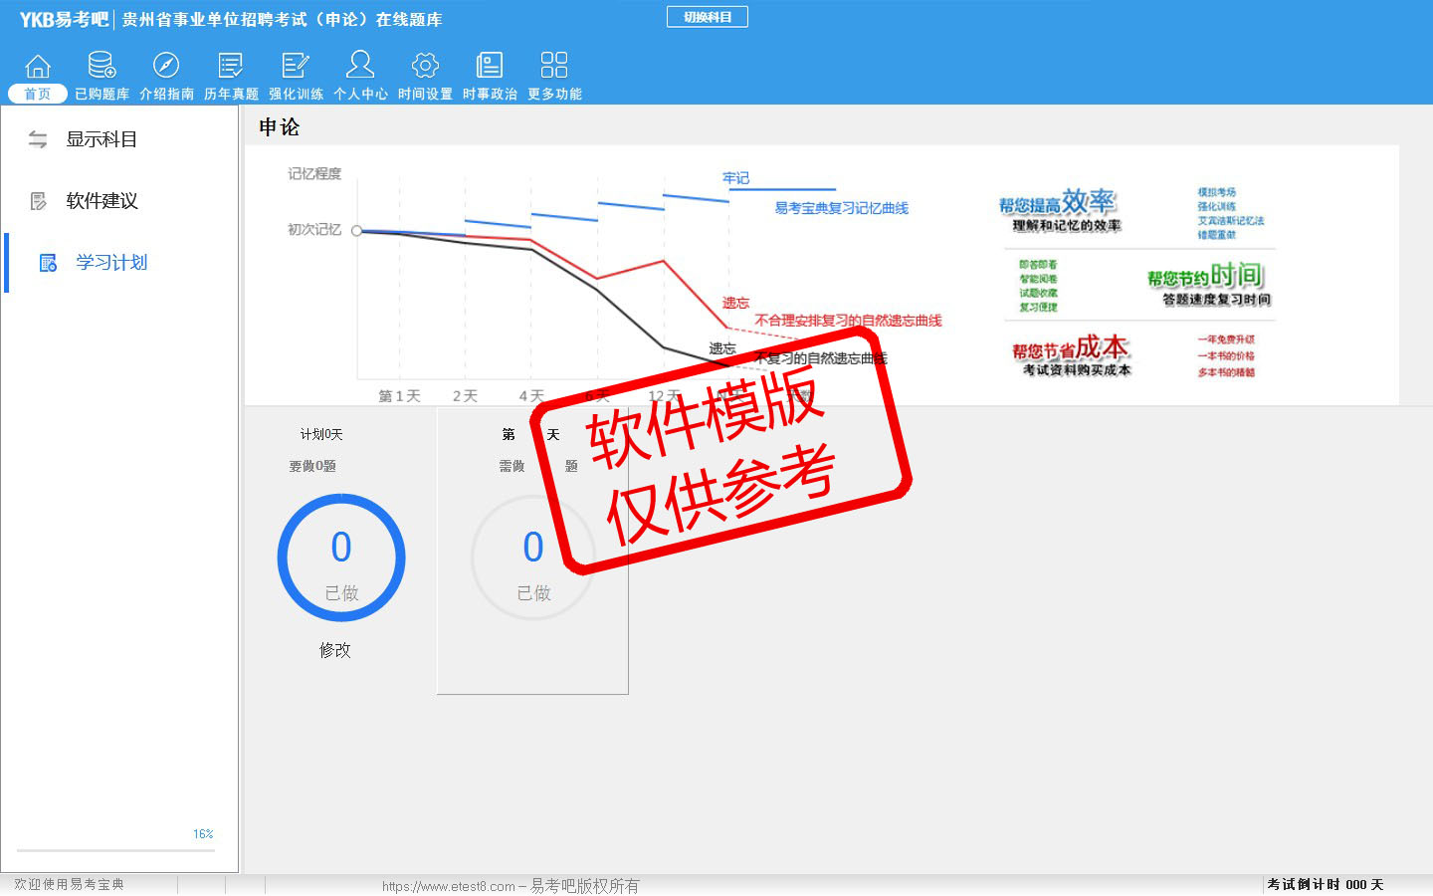The height and width of the screenshot is (896, 1433).
Task: Open 历年真题 past papers icon
Action: pos(231,67)
